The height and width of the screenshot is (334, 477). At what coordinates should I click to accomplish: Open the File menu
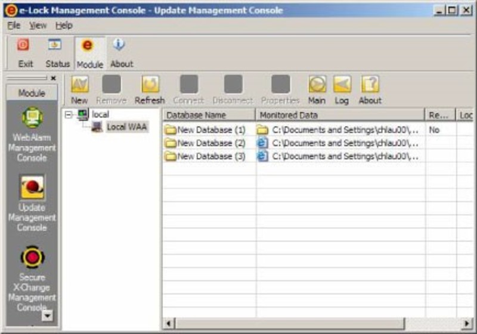point(14,26)
